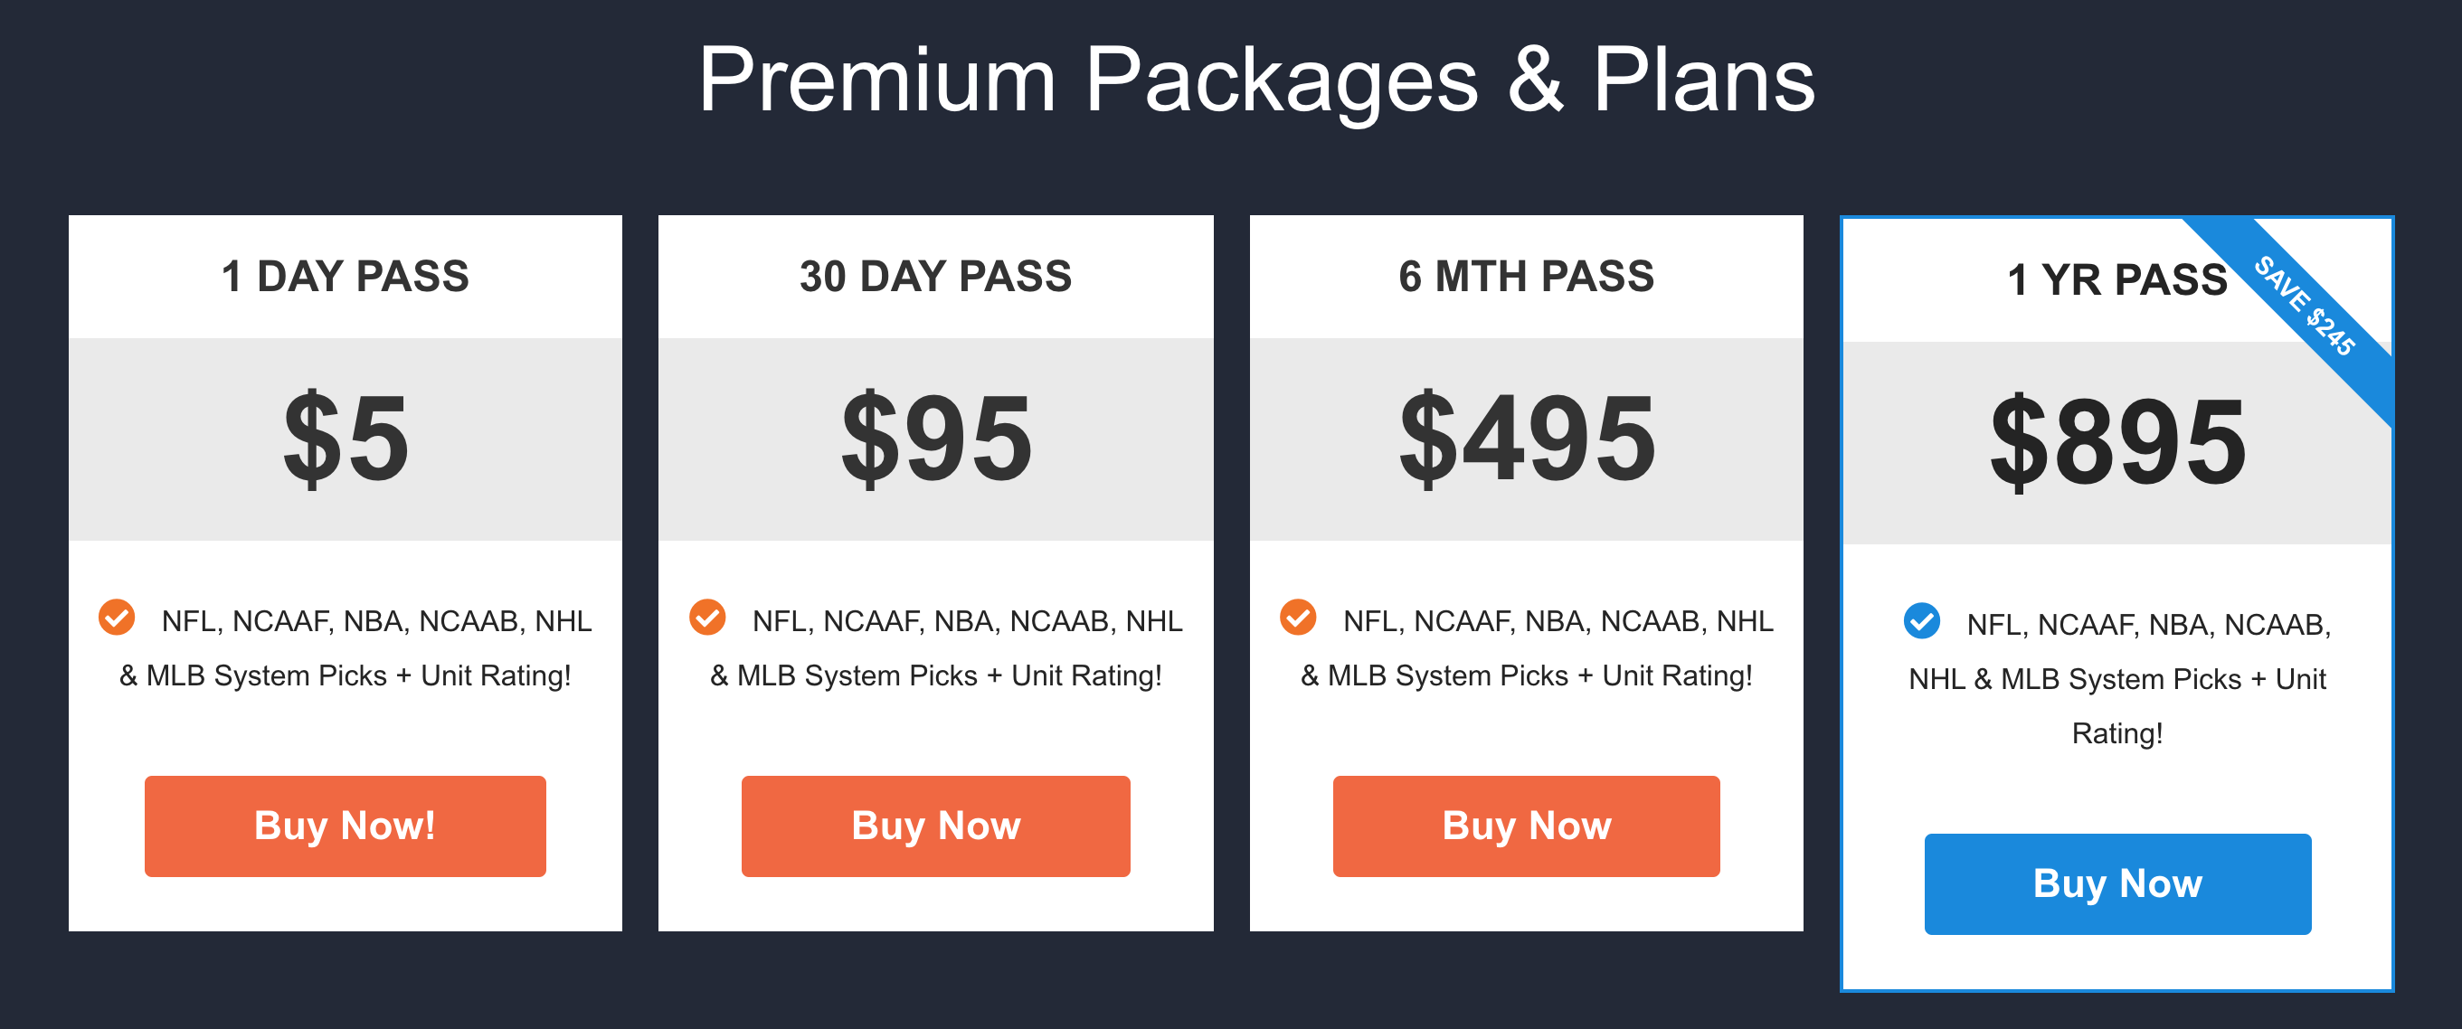Click the 1 Day Pass feature description text
Viewport: 2462px width, 1029px height.
point(355,648)
